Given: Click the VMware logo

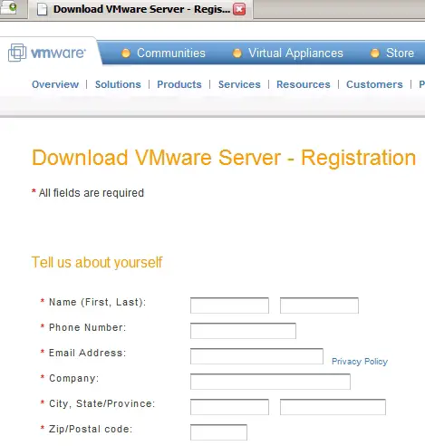Looking at the screenshot, I should [47, 53].
